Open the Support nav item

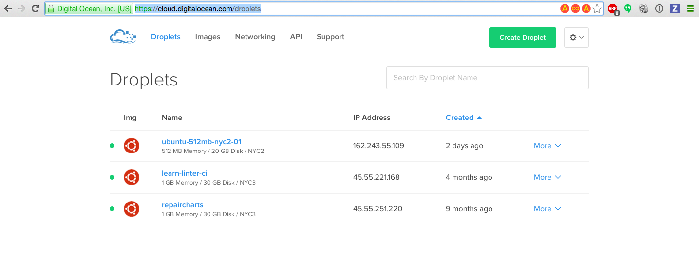point(330,37)
